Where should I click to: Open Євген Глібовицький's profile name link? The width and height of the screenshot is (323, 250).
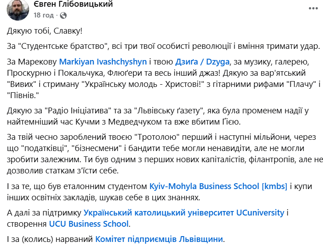click(73, 4)
